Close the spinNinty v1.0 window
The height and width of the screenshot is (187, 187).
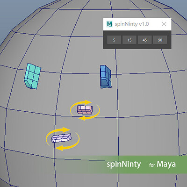coord(164,24)
